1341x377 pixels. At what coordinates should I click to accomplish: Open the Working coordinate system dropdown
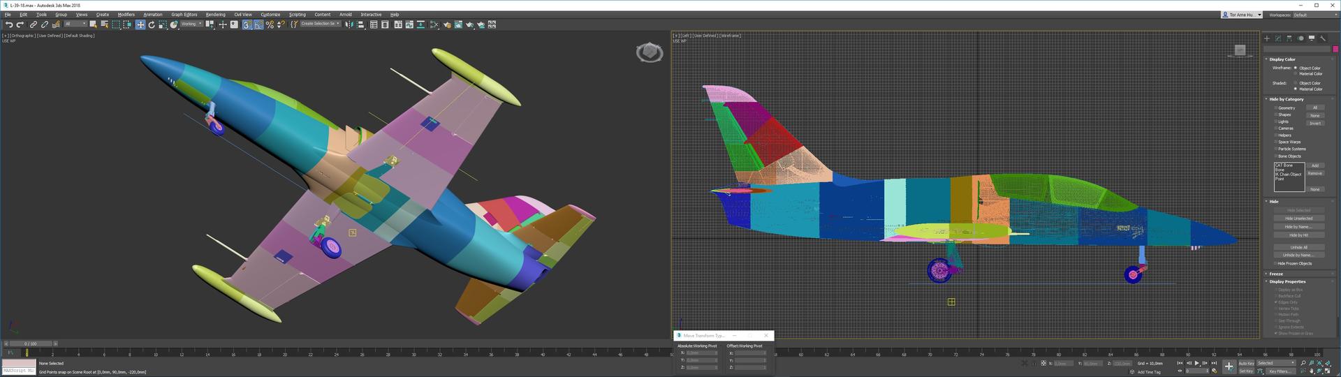[x=191, y=24]
